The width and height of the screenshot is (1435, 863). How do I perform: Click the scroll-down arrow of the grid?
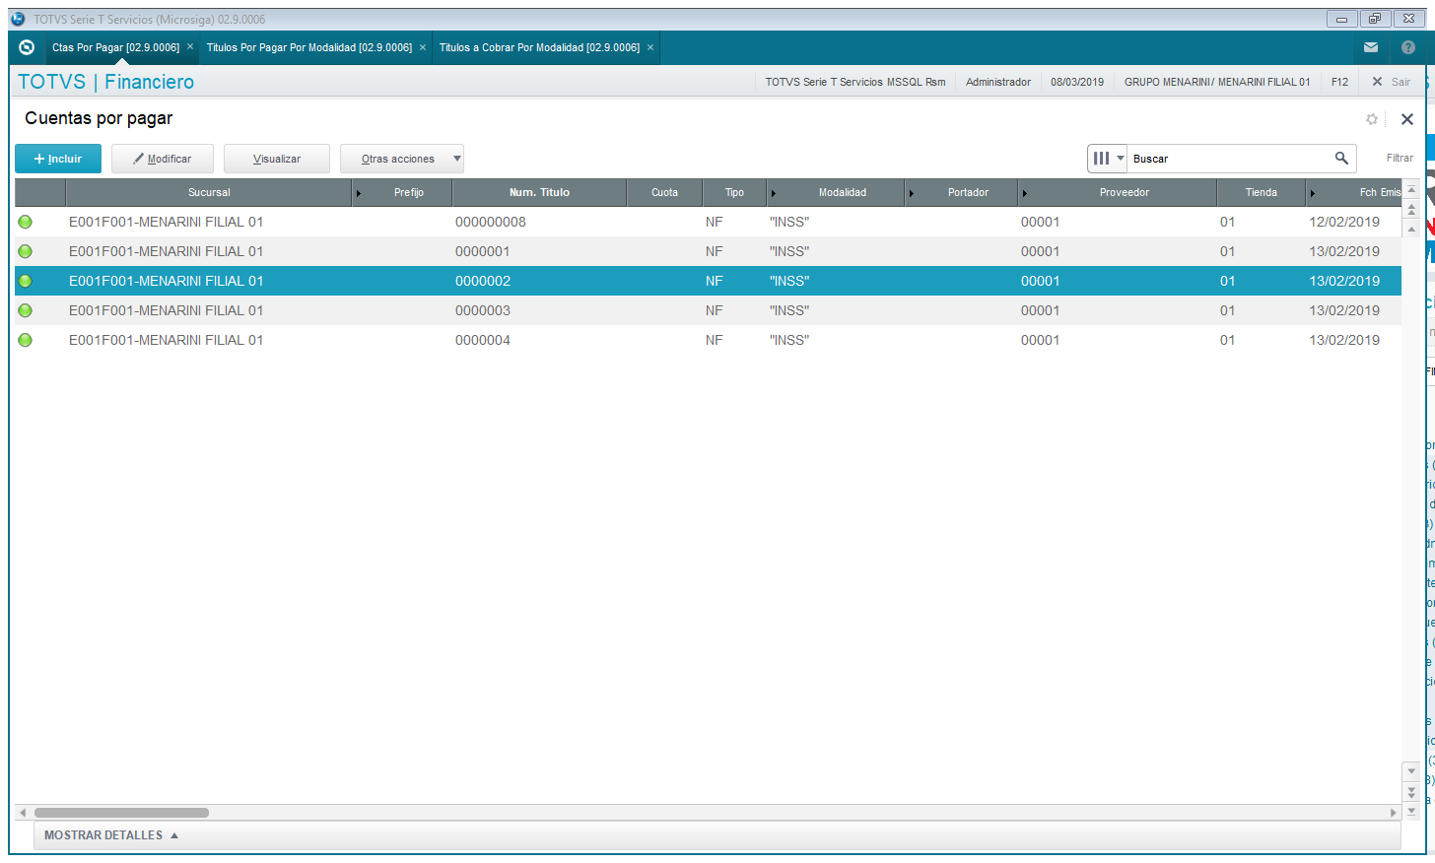[x=1411, y=771]
